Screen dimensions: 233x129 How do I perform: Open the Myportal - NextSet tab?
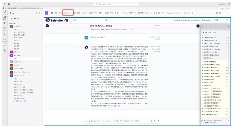(174, 13)
